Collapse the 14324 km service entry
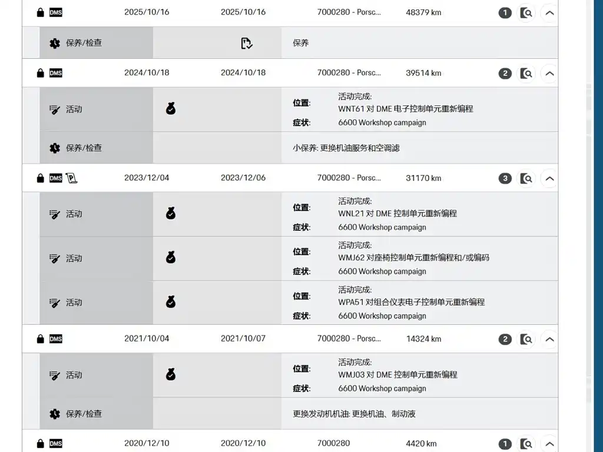 549,340
